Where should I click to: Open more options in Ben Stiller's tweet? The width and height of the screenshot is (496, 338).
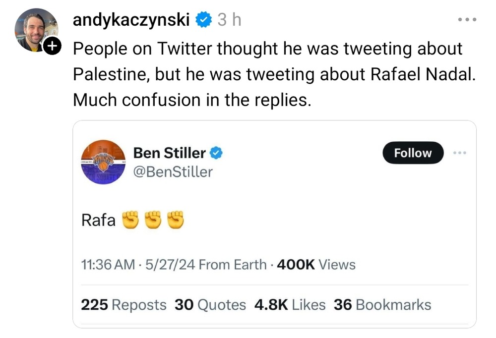(460, 153)
